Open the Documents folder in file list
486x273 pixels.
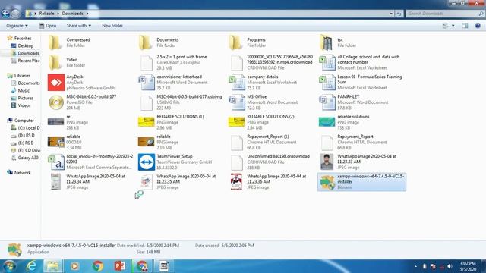pyautogui.click(x=146, y=42)
